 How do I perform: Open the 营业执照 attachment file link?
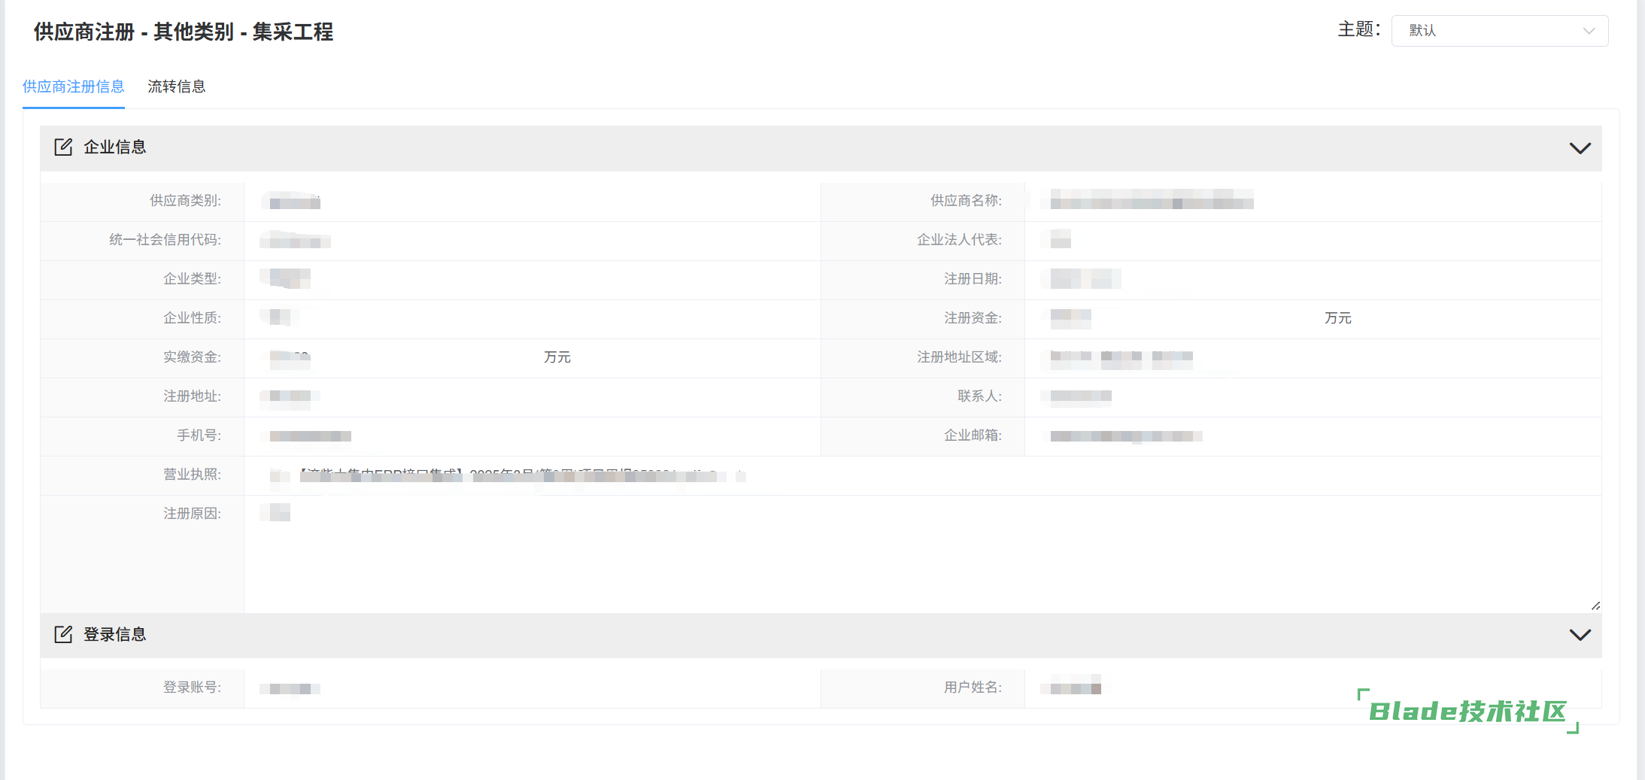coord(511,475)
